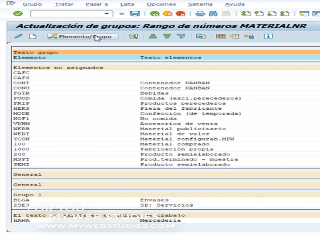Click the green checkmark Enter icon
The height and width of the screenshot is (236, 320).
tap(18, 14)
